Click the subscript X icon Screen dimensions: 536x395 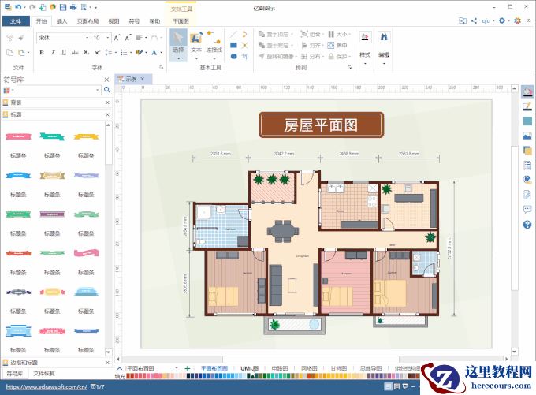tap(86, 53)
